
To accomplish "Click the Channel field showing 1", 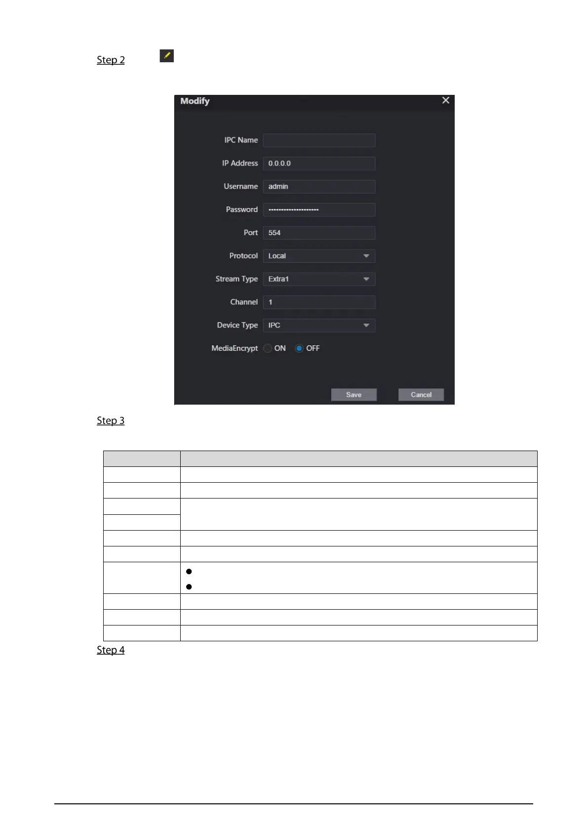I will pyautogui.click(x=319, y=302).
